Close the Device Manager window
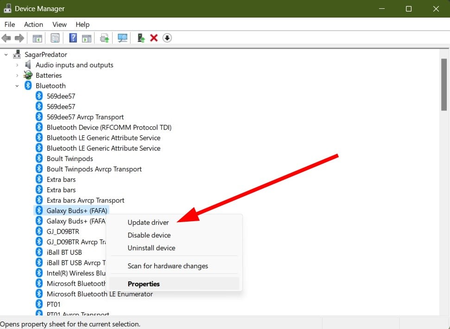Viewport: 450px width, 329px height. (436, 9)
